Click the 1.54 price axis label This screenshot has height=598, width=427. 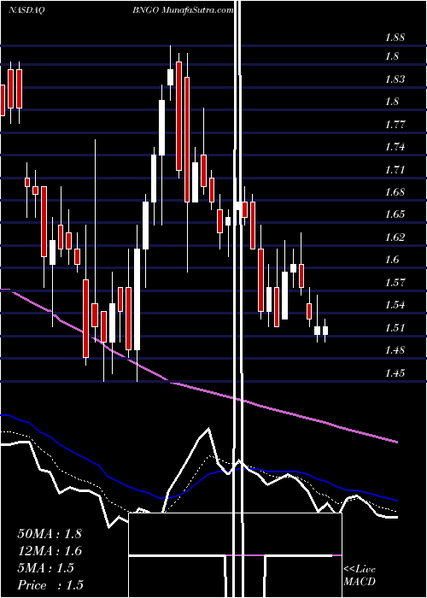(x=395, y=305)
